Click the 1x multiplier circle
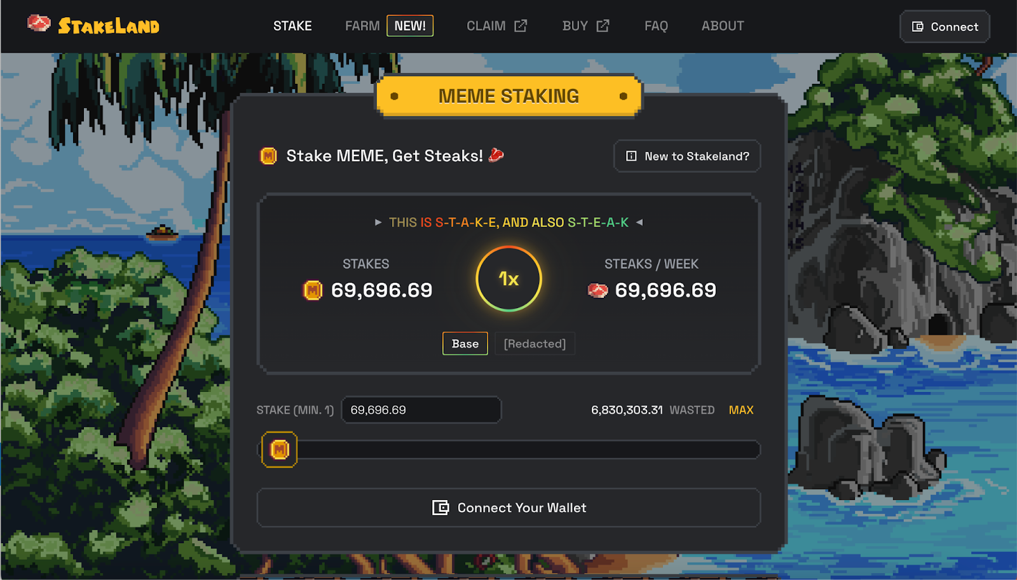 pyautogui.click(x=508, y=279)
